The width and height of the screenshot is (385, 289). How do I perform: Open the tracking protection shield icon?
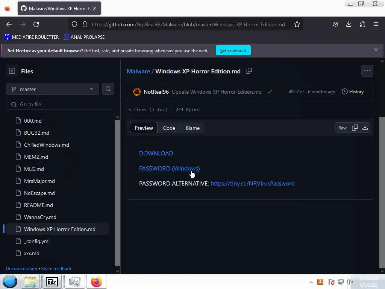click(74, 24)
